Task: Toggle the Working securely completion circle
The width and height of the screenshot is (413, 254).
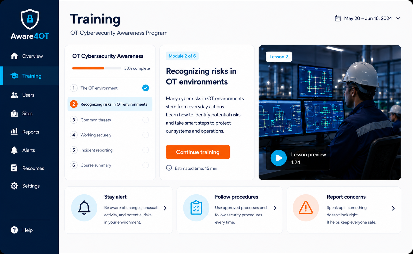Action: click(x=146, y=135)
